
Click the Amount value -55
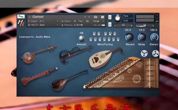[x=81, y=33]
